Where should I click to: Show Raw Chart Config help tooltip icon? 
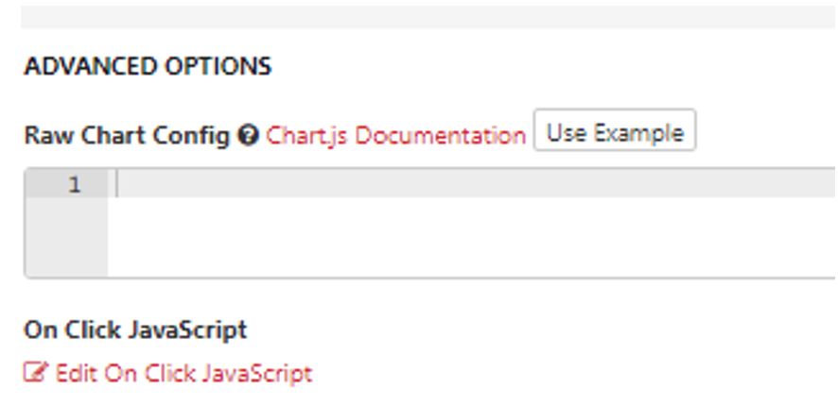(x=249, y=136)
